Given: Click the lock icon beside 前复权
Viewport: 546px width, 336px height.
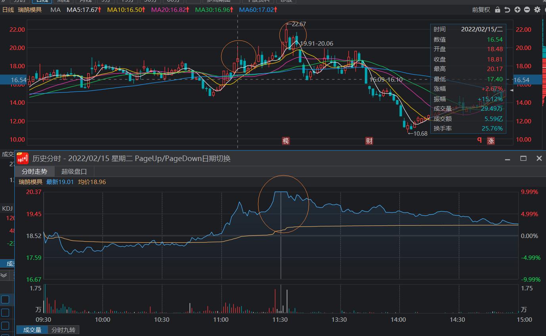Looking at the screenshot, I should [x=497, y=10].
